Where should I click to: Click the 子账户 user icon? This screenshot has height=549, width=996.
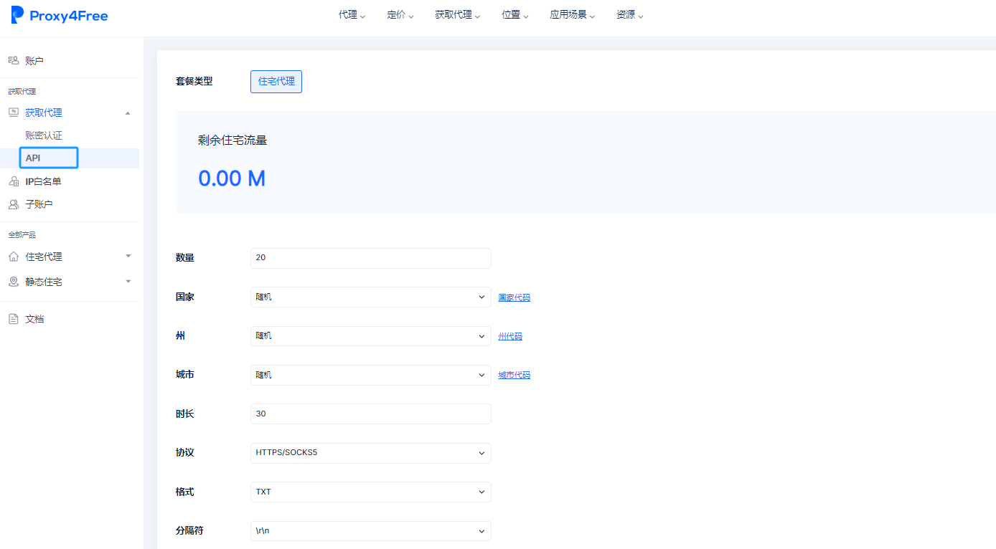click(13, 204)
